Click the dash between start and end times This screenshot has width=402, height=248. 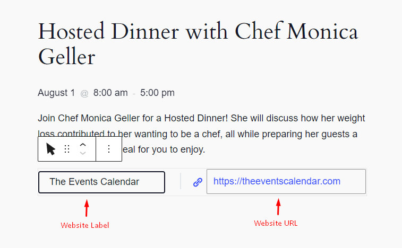pos(134,93)
